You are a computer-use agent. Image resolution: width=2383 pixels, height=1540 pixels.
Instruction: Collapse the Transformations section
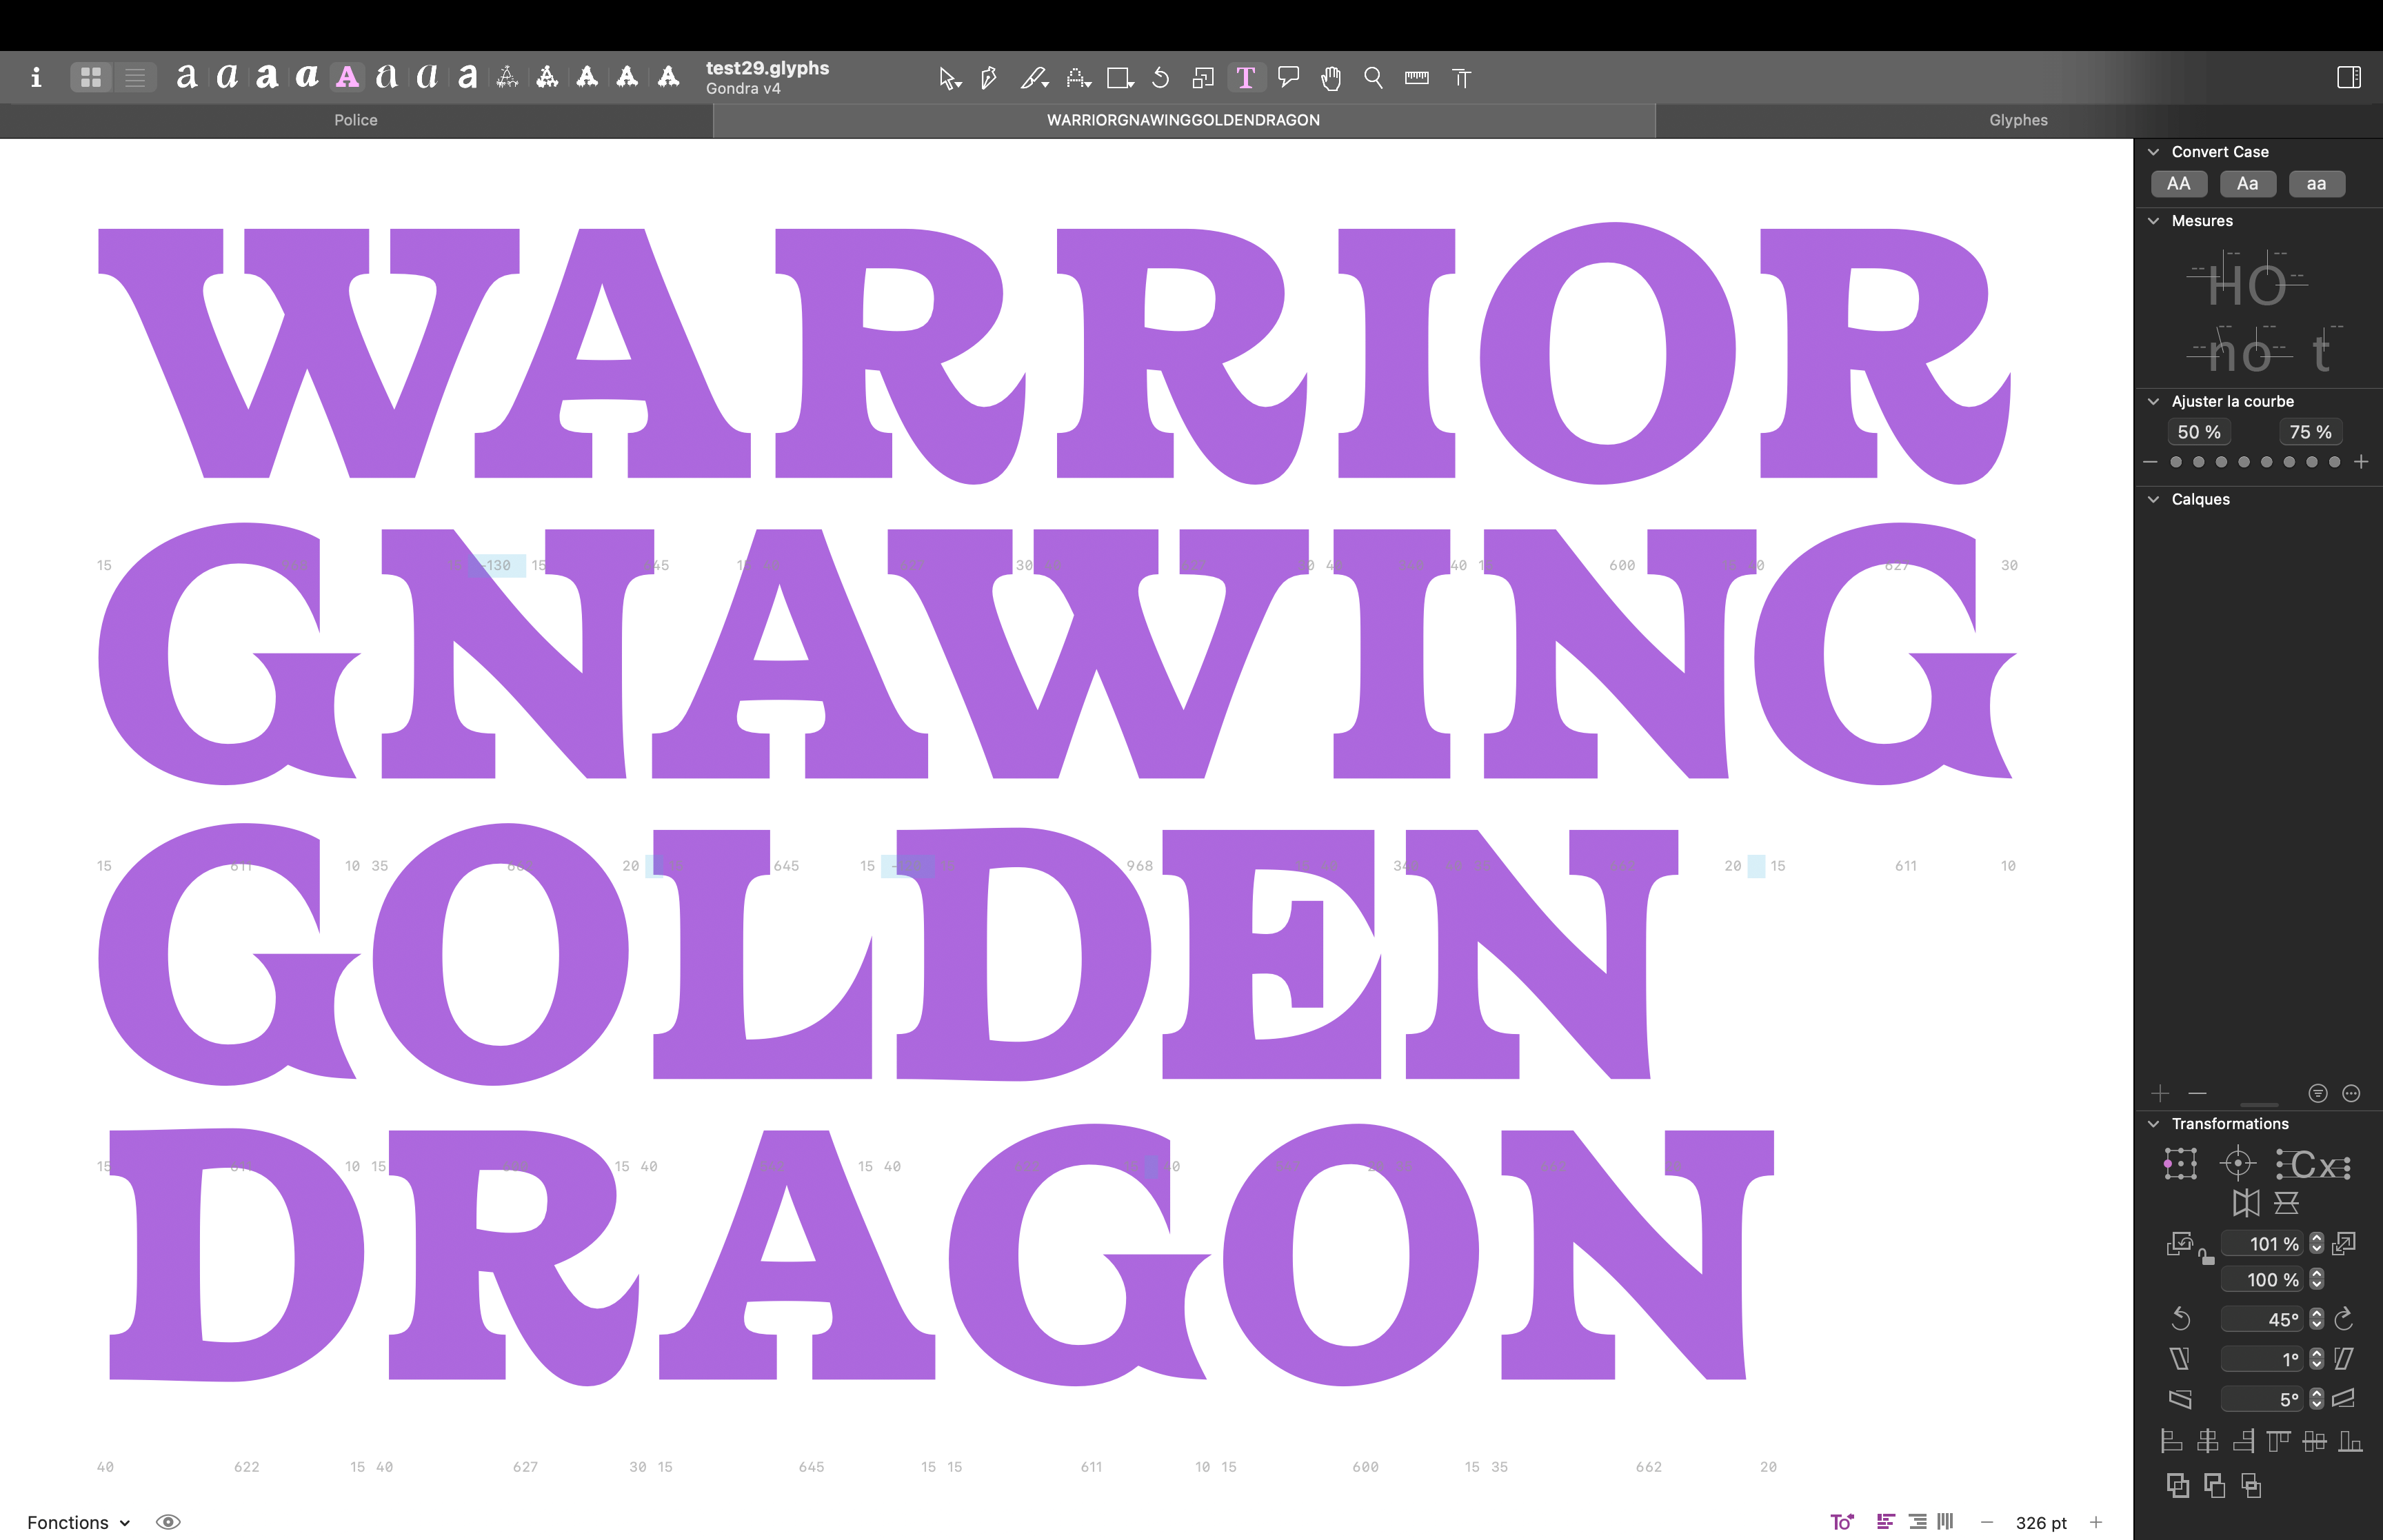pyautogui.click(x=2154, y=1124)
